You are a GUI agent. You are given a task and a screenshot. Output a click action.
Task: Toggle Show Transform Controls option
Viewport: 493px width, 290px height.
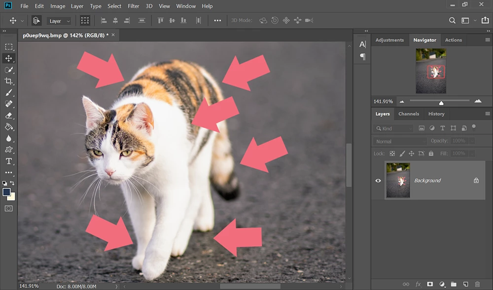[85, 21]
